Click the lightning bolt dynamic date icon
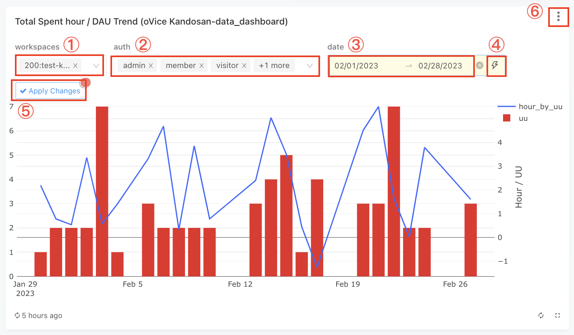The image size is (574, 335). [x=495, y=66]
